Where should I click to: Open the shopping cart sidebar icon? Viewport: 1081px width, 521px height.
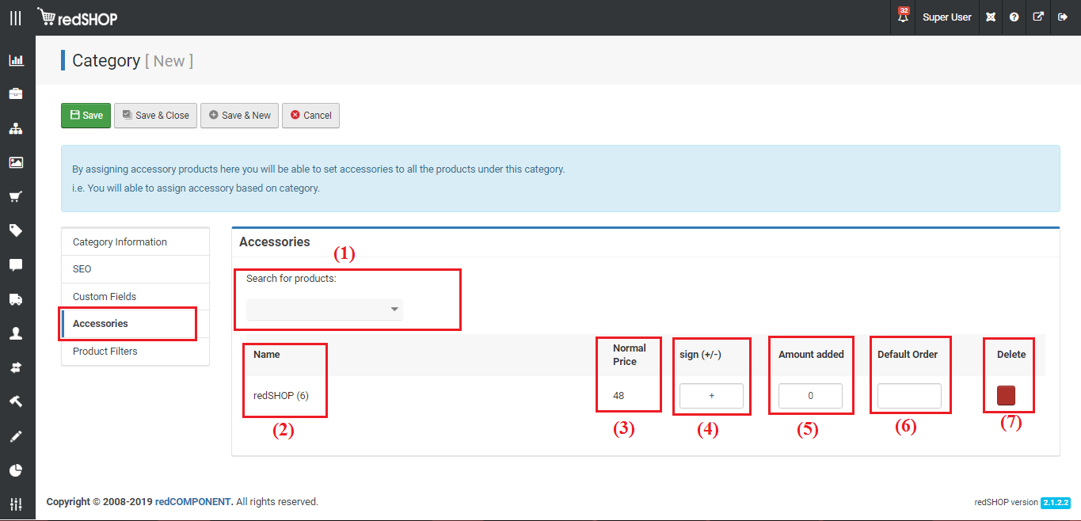(x=16, y=196)
